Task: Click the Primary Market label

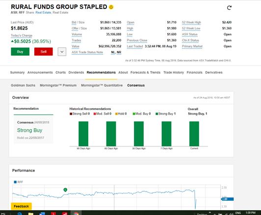Action: [x=192, y=47]
